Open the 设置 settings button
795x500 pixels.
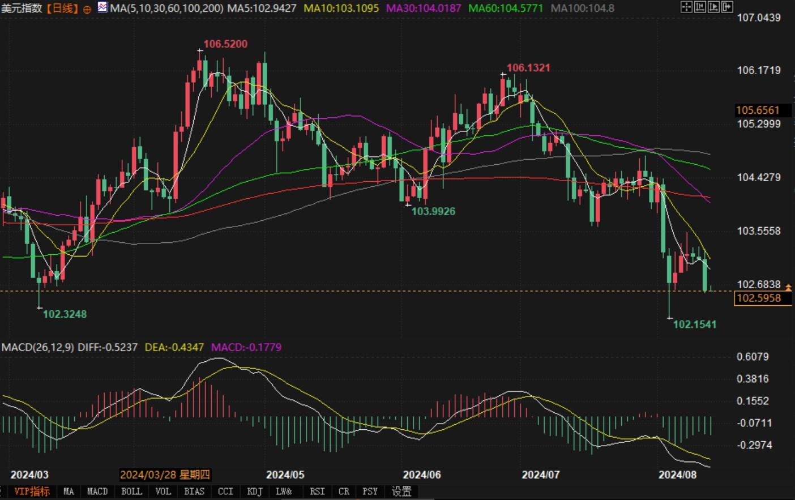[x=401, y=492]
